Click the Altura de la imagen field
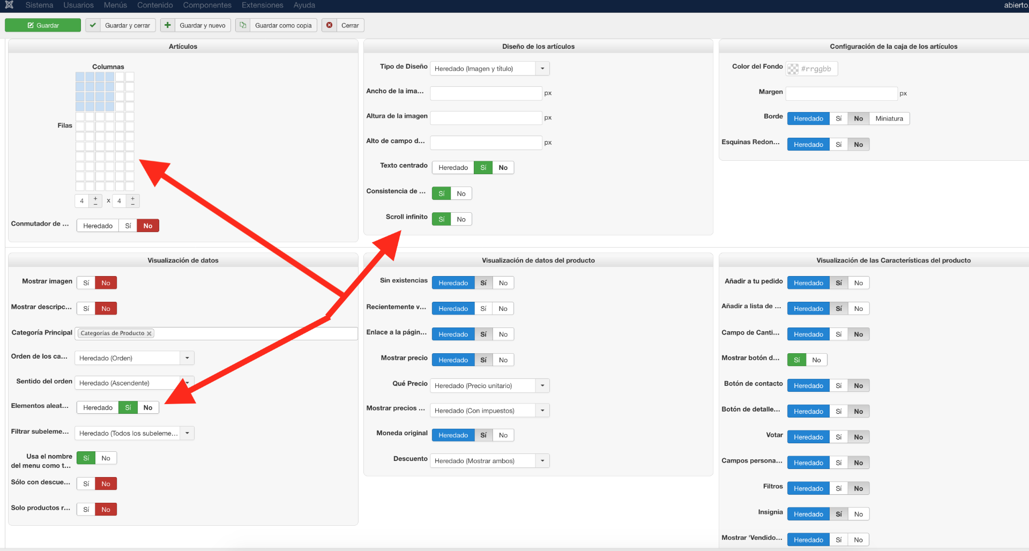The image size is (1029, 551). point(486,118)
